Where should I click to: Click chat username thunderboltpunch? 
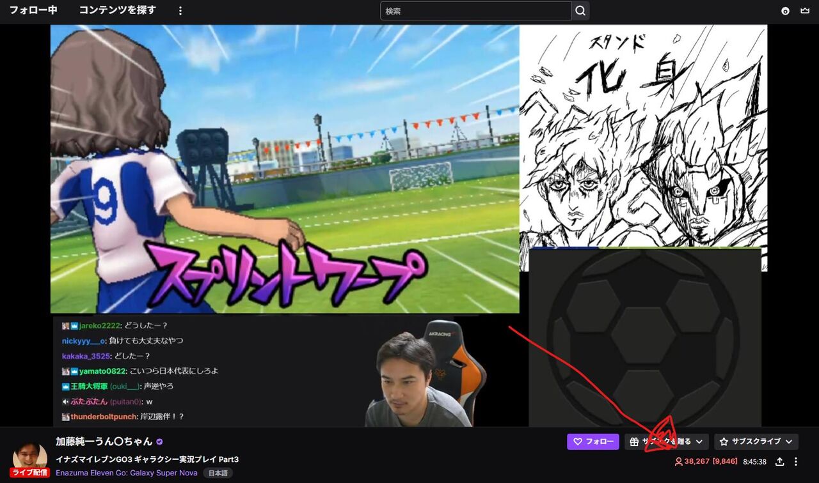tap(104, 417)
